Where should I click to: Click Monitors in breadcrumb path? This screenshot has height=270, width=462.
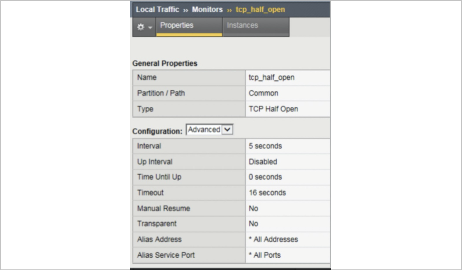point(207,9)
